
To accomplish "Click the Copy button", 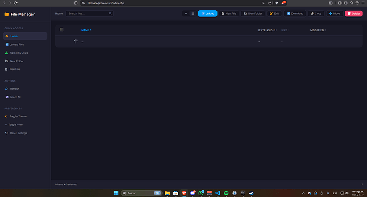I will [316, 14].
